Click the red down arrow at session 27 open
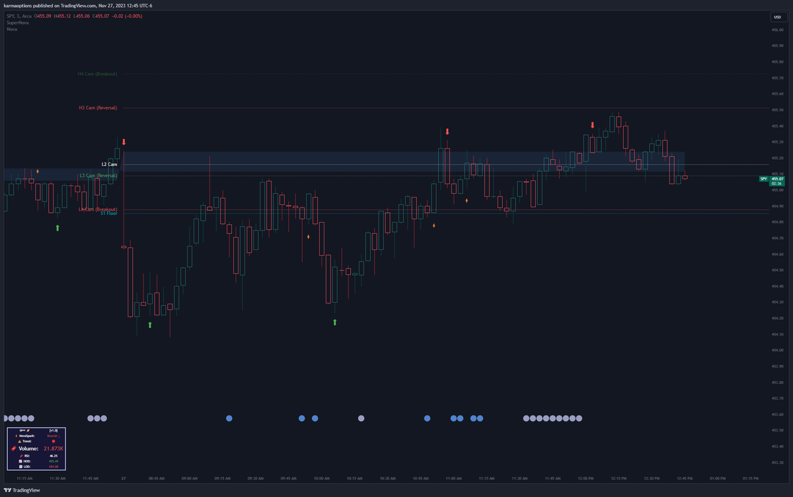 [124, 141]
